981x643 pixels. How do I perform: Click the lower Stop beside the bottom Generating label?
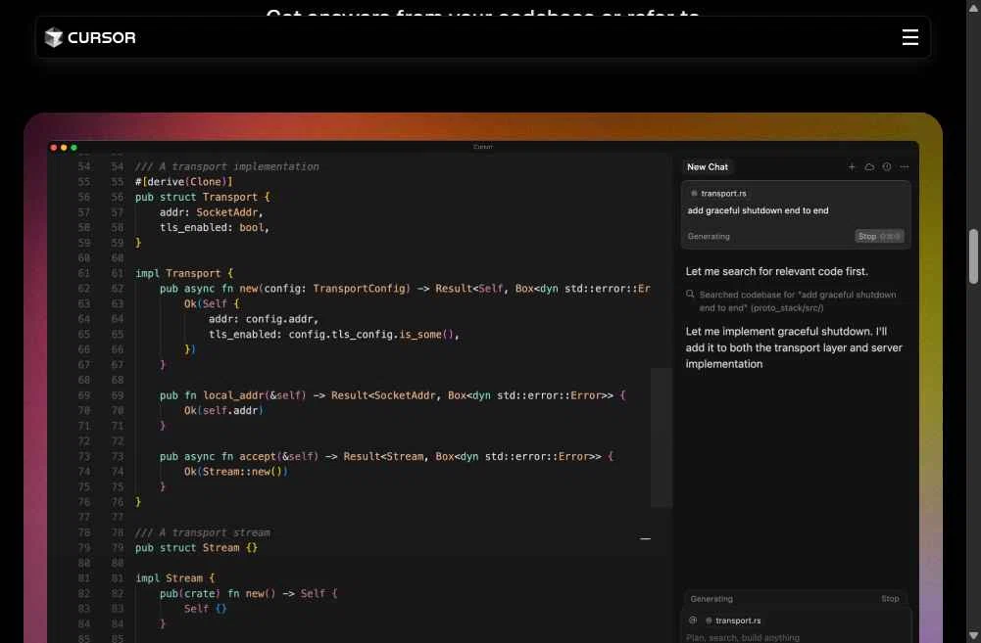pyautogui.click(x=890, y=599)
